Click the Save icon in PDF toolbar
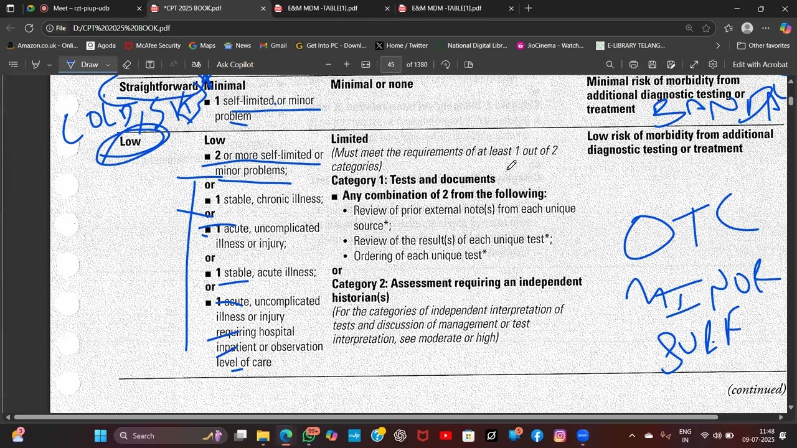Image resolution: width=797 pixels, height=448 pixels. coord(652,65)
